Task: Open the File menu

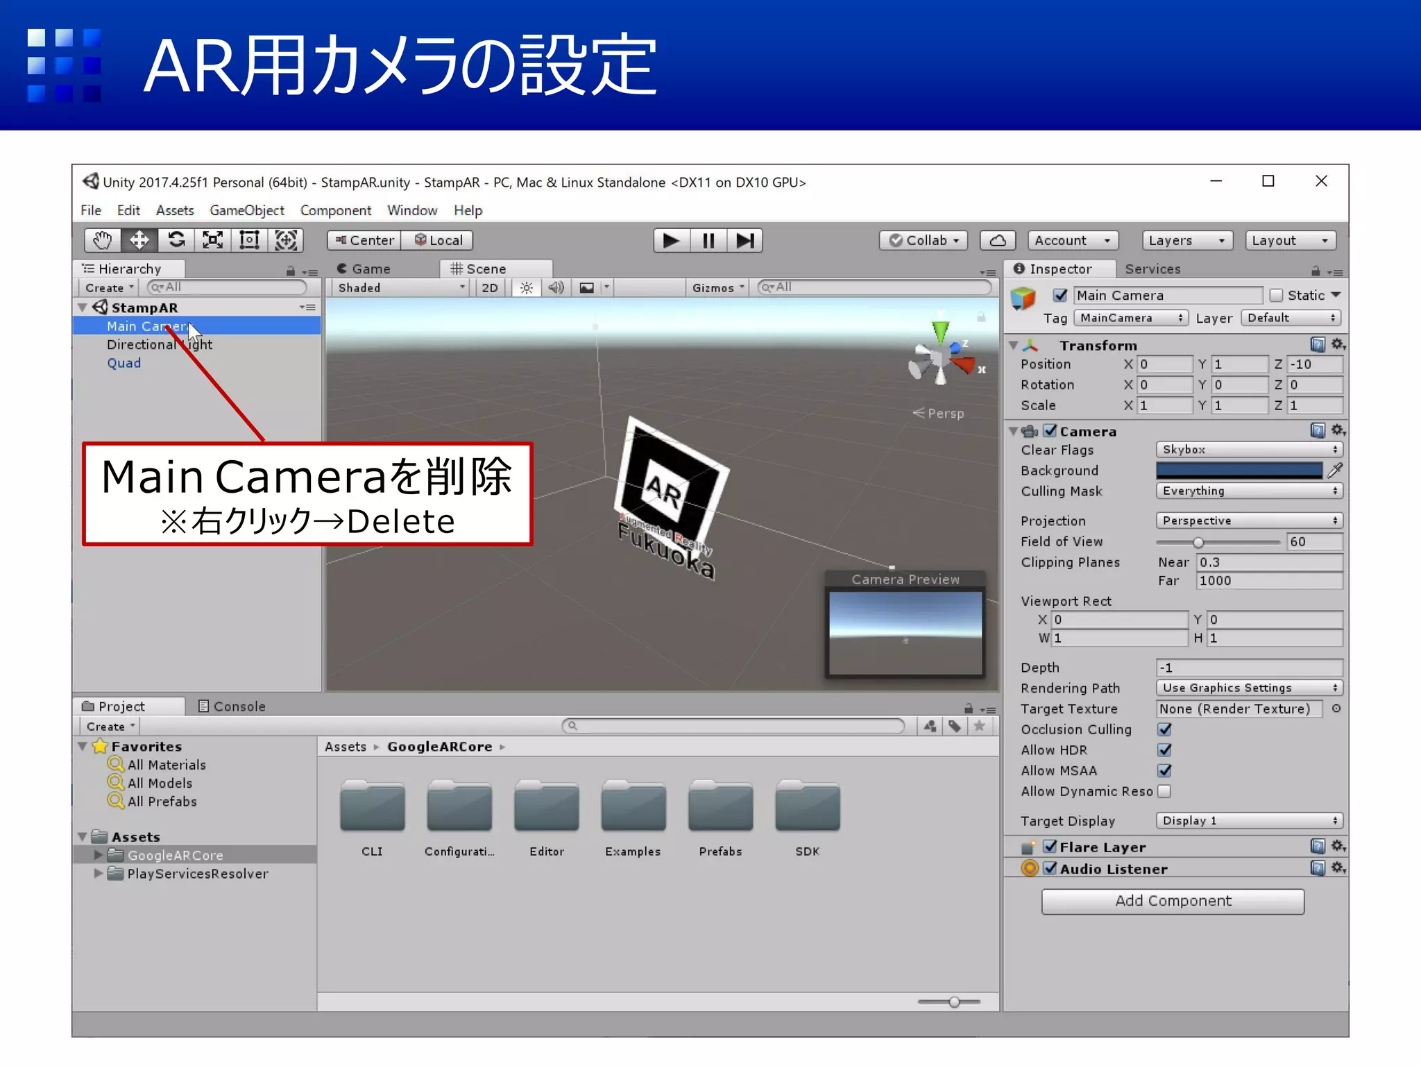Action: 91,210
